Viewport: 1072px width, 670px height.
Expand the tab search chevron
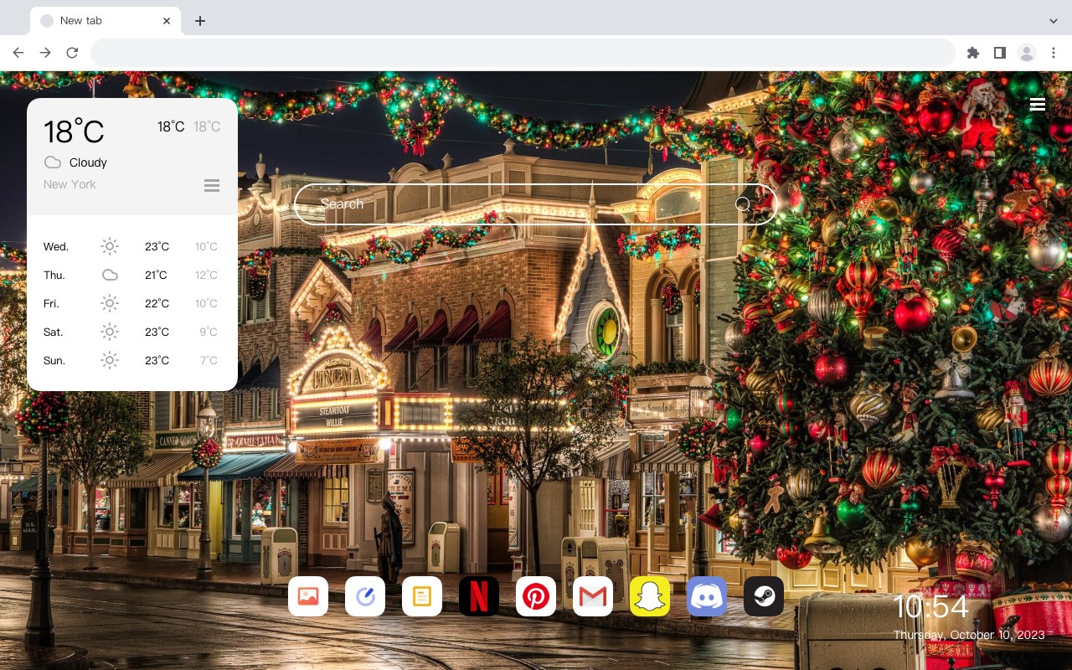click(x=1054, y=21)
